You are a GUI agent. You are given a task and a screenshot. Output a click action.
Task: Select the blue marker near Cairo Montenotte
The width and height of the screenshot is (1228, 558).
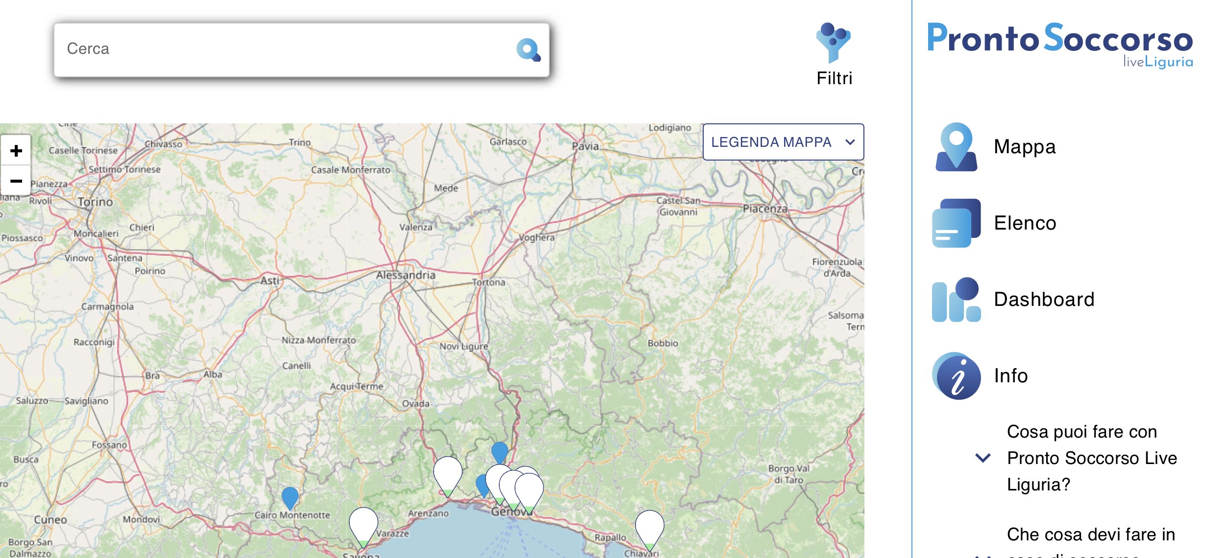(x=290, y=497)
